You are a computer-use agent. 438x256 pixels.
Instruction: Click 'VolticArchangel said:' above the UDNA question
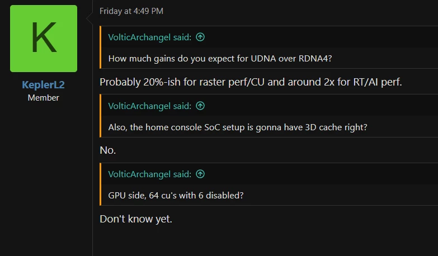tap(149, 37)
